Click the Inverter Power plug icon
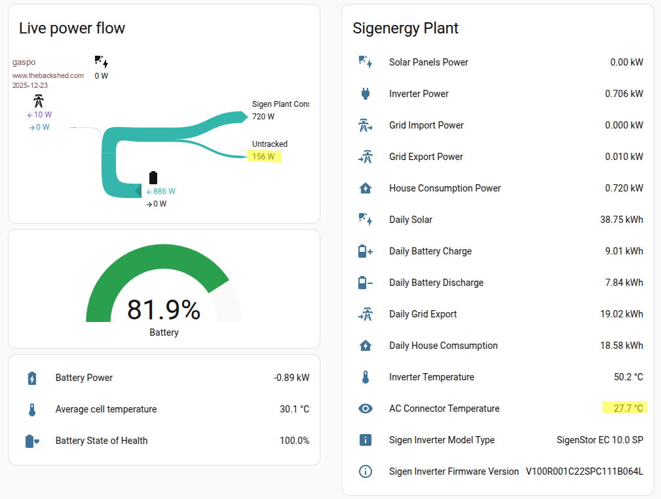The height and width of the screenshot is (499, 661). pyautogui.click(x=366, y=94)
